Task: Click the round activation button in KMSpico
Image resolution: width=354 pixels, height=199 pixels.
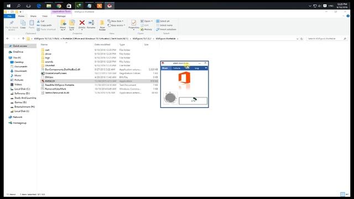Action: pos(170,98)
